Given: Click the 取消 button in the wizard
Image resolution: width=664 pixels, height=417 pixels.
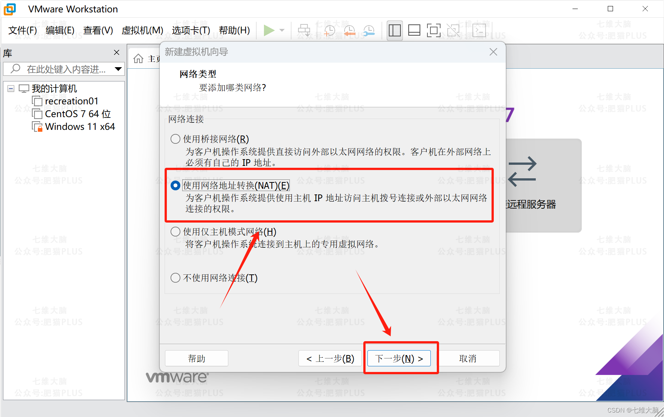Looking at the screenshot, I should click(468, 358).
